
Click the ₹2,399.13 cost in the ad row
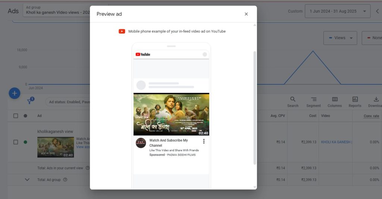click(x=309, y=142)
